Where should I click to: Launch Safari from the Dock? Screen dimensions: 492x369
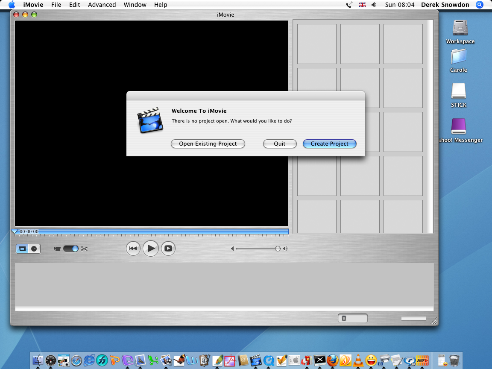(76, 360)
